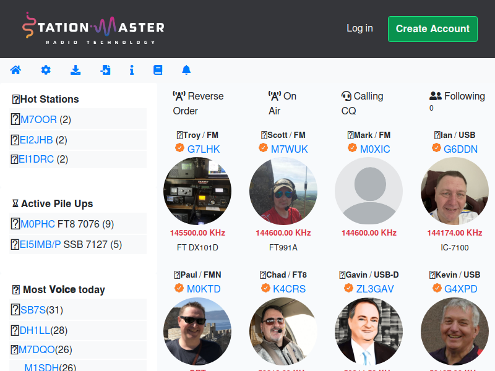The image size is (495, 371).
Task: Open hot station M7OOR
Action: [x=38, y=119]
